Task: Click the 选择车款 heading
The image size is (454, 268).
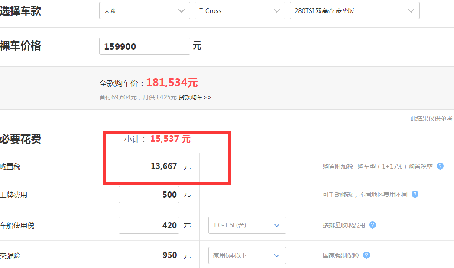Action: point(20,11)
